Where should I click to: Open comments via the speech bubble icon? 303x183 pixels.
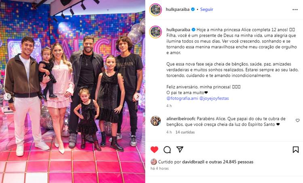tap(167, 149)
